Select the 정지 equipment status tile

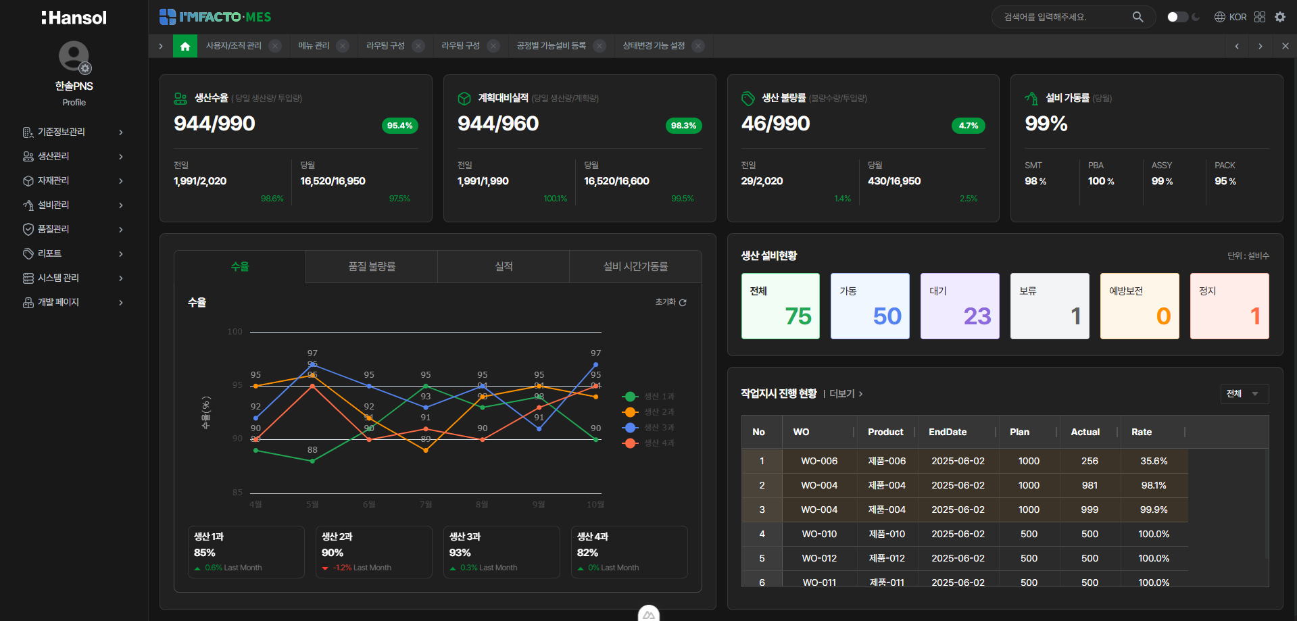tap(1229, 306)
